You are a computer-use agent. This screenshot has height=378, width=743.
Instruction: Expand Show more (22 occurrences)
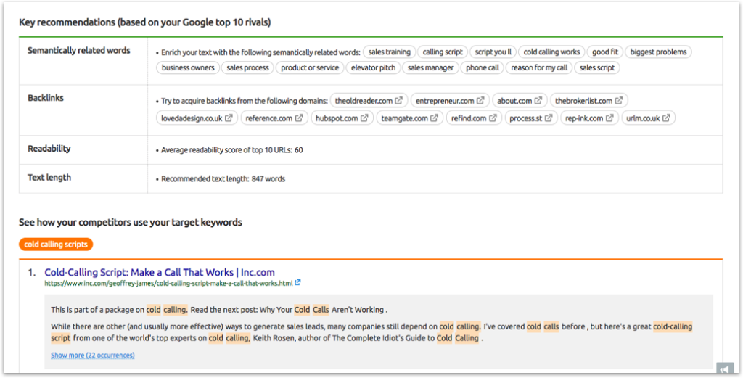coord(93,356)
